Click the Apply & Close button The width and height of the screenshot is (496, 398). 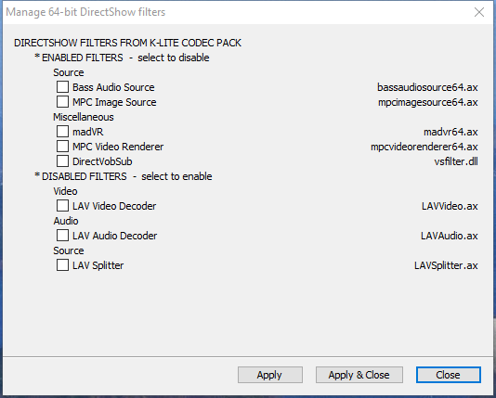tap(359, 375)
